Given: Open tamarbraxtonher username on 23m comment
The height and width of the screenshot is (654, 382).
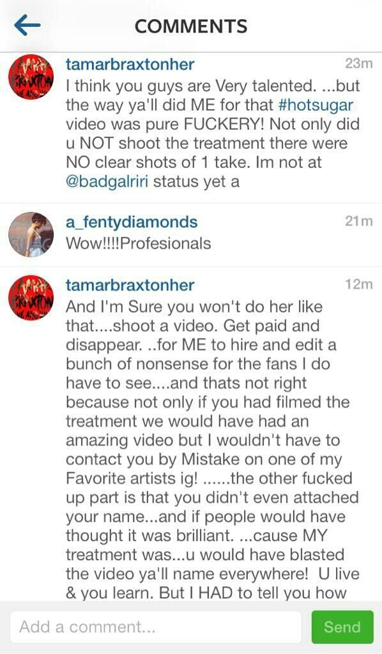Looking at the screenshot, I should pyautogui.click(x=130, y=65).
